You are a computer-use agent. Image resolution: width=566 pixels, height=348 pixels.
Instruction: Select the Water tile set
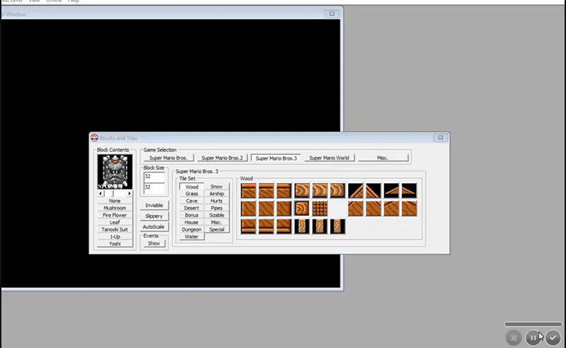coord(192,237)
